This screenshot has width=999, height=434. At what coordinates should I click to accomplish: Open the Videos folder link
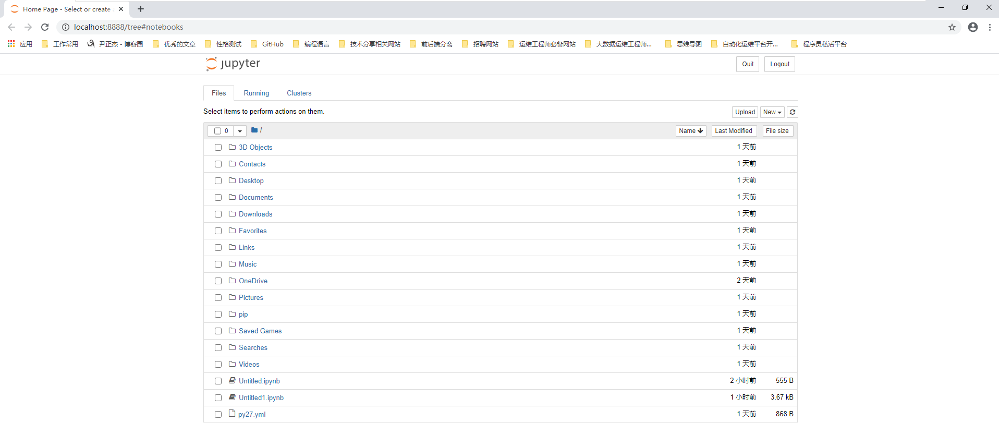pos(249,364)
